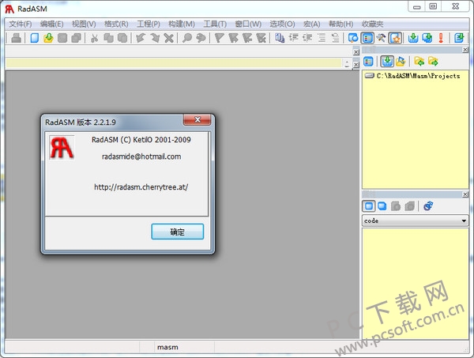Close the yellow input bar row
Viewport: 474px width, 358px height.
(356, 64)
